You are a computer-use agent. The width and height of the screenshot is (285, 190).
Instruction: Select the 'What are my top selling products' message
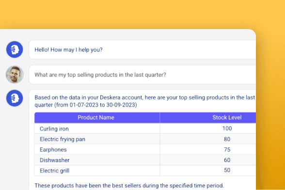coord(142,75)
